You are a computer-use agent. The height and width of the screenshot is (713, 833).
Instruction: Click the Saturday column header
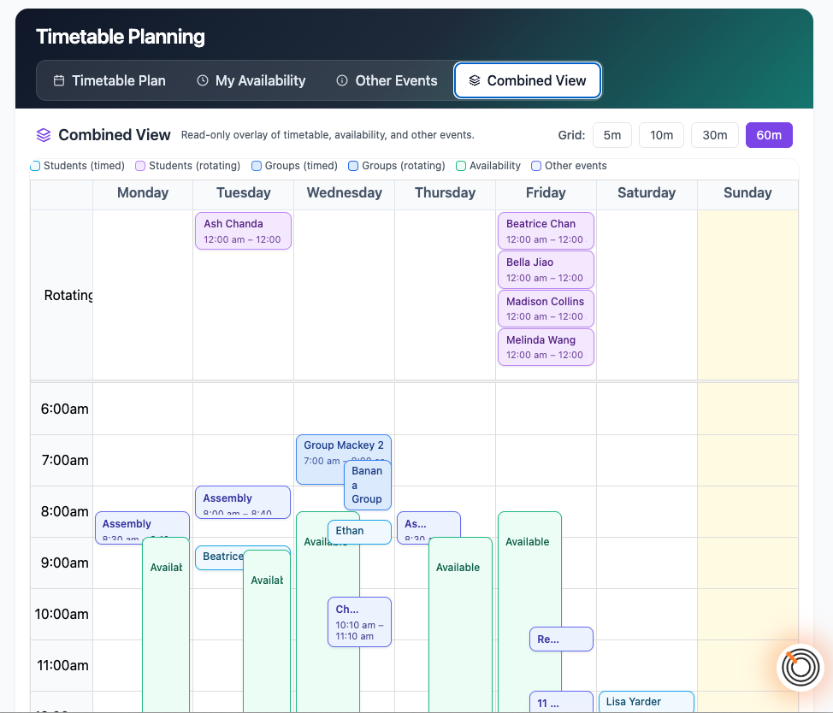[647, 193]
